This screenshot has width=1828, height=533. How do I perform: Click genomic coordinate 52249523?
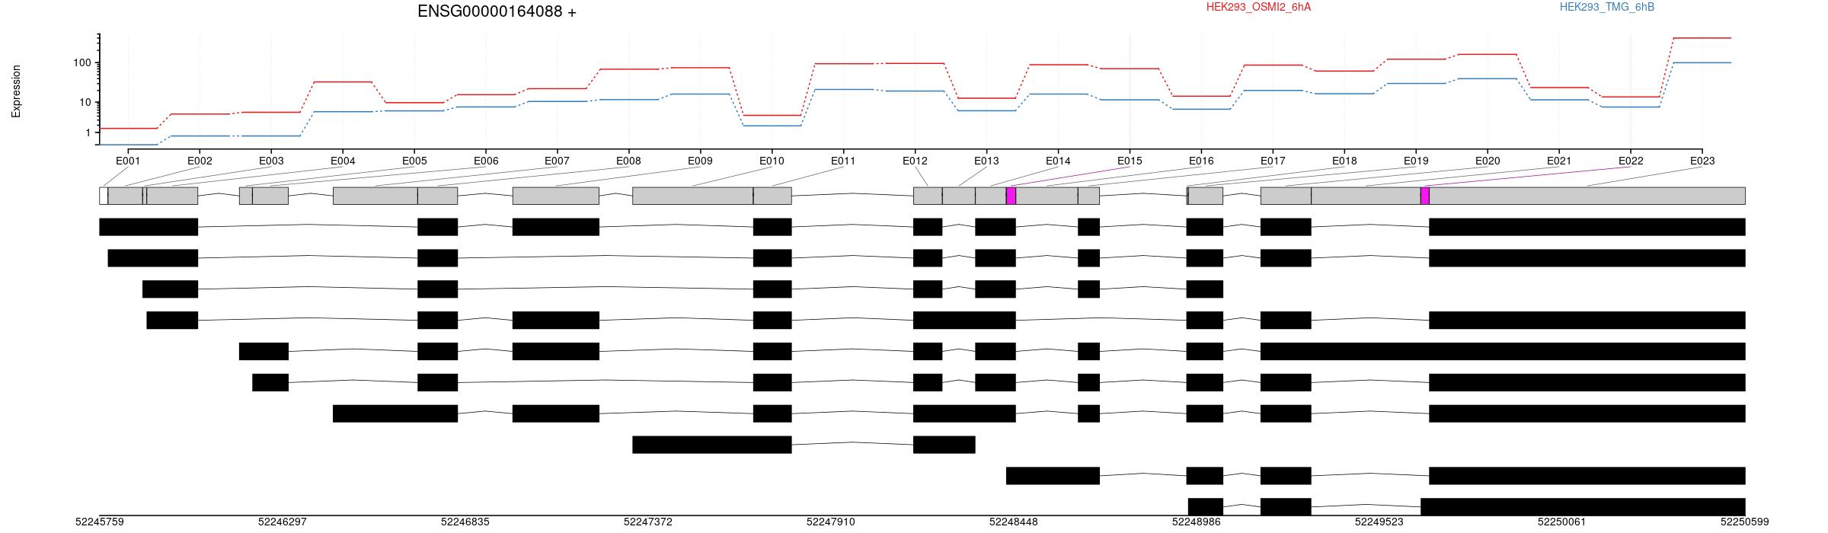pyautogui.click(x=1379, y=522)
